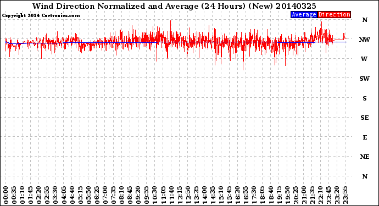This screenshot has width=379, height=206.
Task: Select the NW direction axis label
Action: pyautogui.click(x=365, y=40)
